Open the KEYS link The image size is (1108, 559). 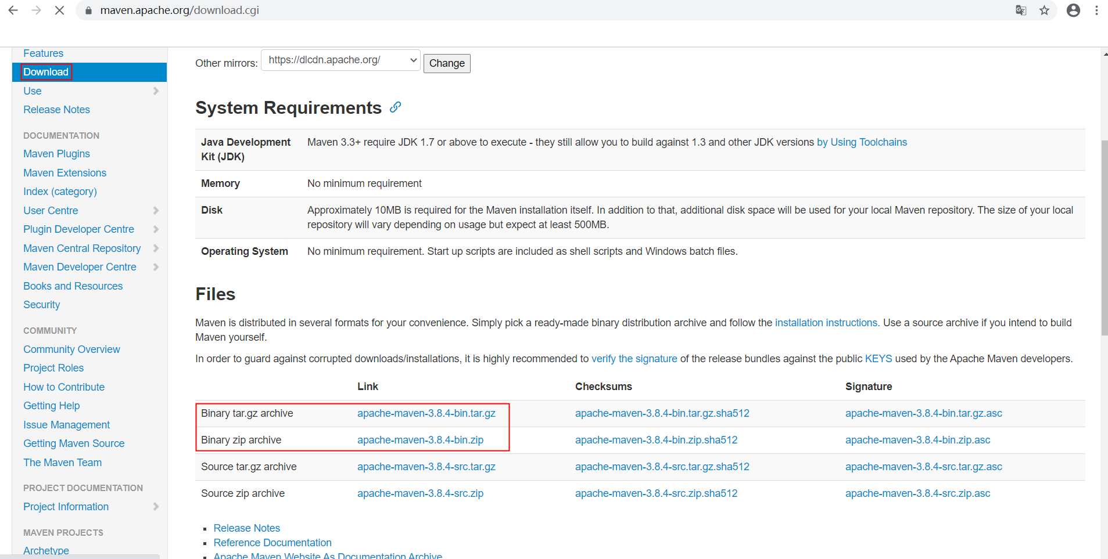[878, 359]
